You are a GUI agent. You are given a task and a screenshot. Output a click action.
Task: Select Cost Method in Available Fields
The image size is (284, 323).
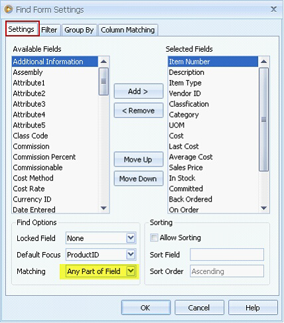click(55, 178)
